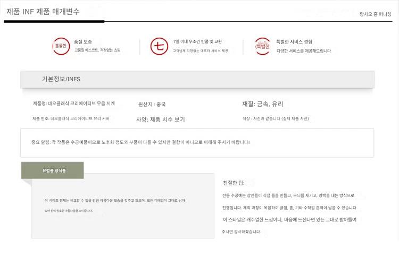Viewport: 399px width, 265px height.
Task: Select the '품질 보증' heading
Action: pos(82,41)
